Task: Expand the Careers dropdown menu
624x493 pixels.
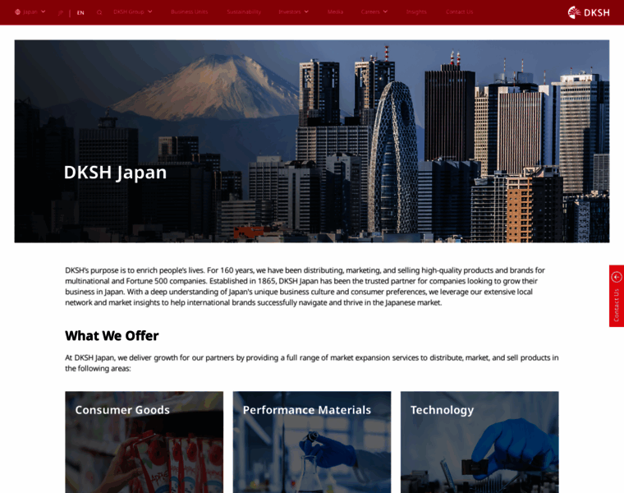Action: tap(374, 12)
